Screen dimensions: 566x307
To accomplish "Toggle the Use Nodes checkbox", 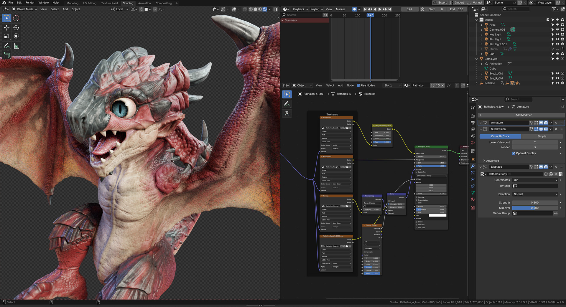I will point(359,85).
